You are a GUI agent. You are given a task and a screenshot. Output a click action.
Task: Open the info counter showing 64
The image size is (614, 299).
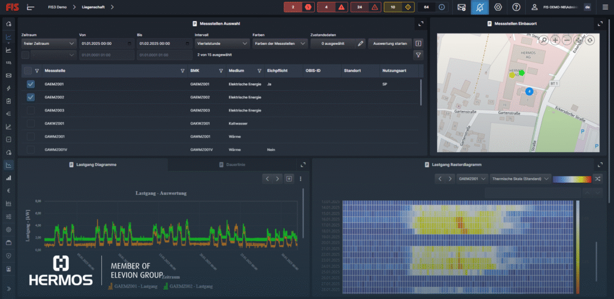coord(433,7)
